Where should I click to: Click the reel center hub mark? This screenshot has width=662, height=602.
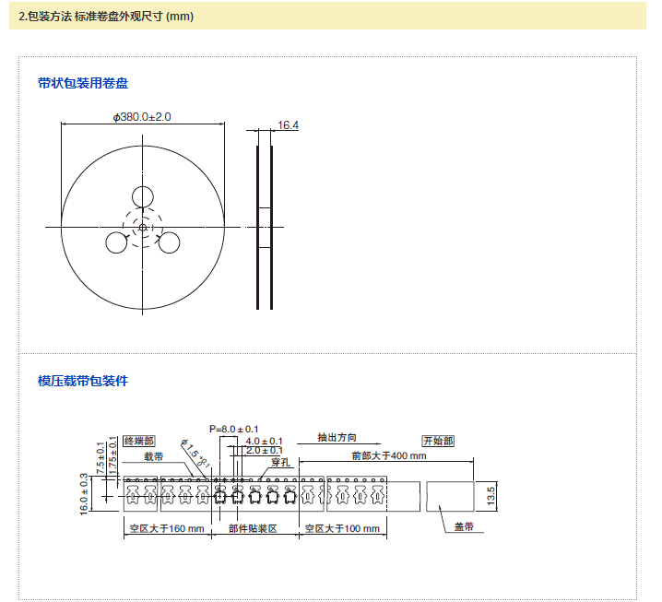[x=143, y=227]
